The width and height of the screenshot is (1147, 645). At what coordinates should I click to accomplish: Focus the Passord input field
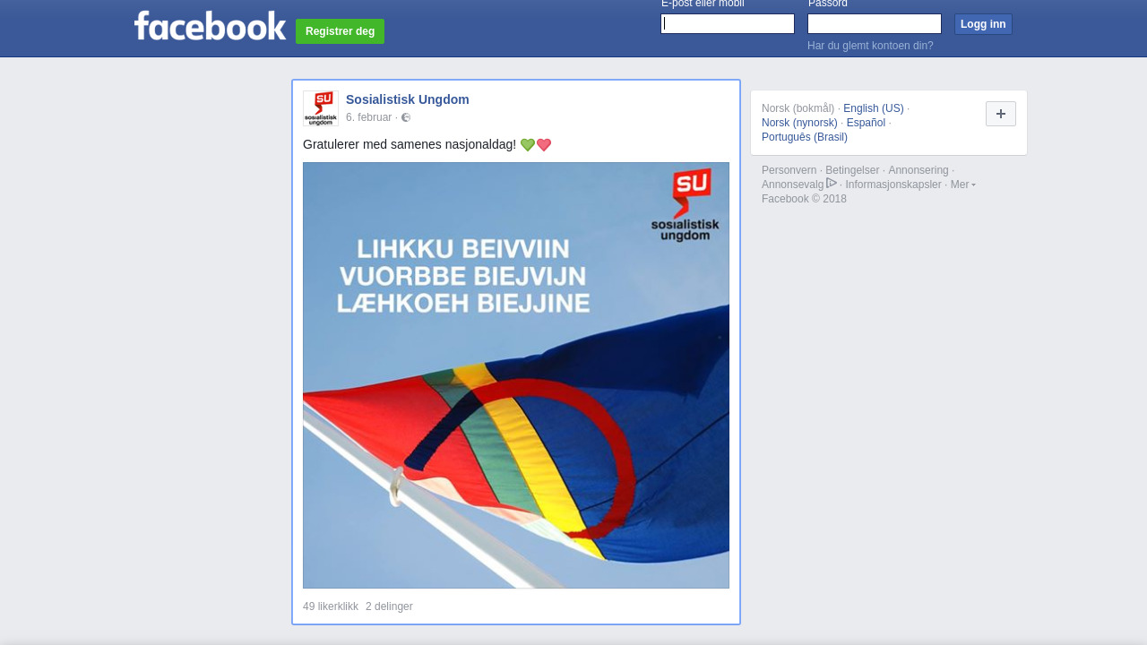coord(875,24)
